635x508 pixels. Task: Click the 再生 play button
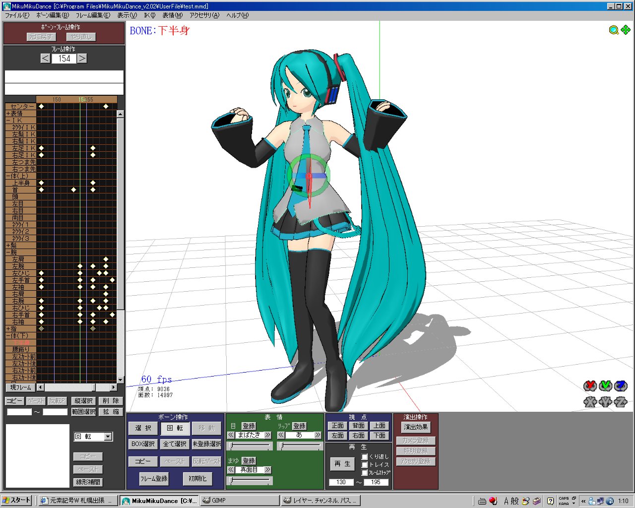point(342,464)
